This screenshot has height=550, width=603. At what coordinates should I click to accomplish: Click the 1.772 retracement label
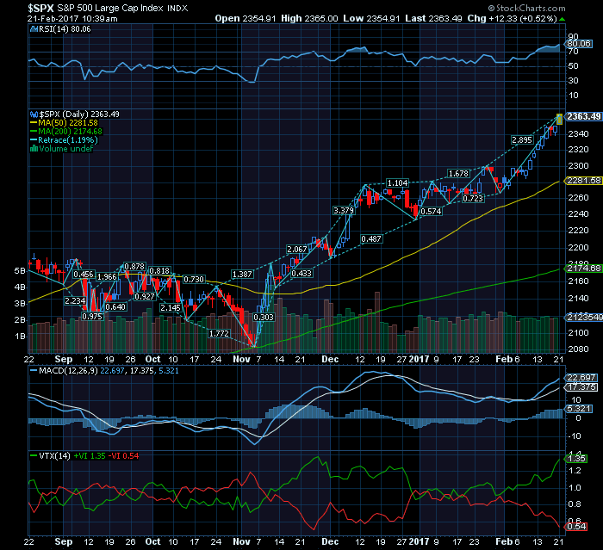tap(219, 334)
